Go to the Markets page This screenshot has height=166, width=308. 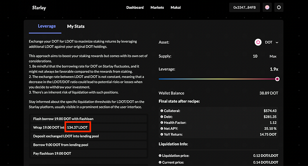[x=157, y=7]
